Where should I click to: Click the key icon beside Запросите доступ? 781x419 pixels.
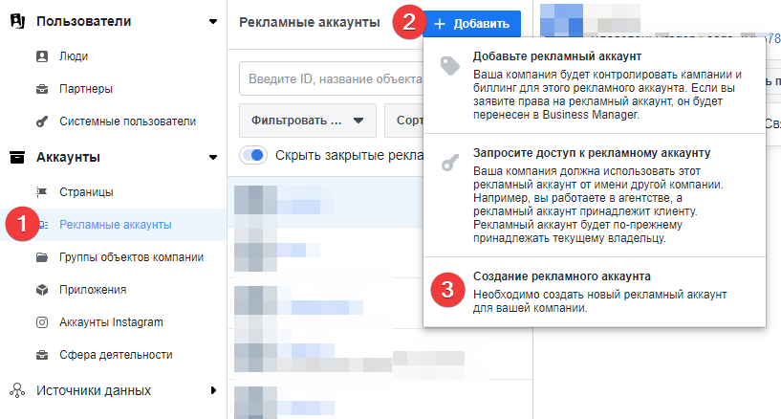click(450, 163)
